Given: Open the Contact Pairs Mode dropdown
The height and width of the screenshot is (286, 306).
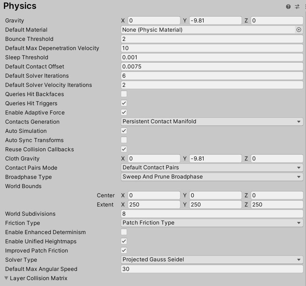Looking at the screenshot, I should coord(212,167).
